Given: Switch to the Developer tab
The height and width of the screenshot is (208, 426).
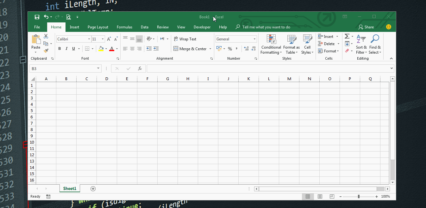Looking at the screenshot, I should [x=202, y=27].
